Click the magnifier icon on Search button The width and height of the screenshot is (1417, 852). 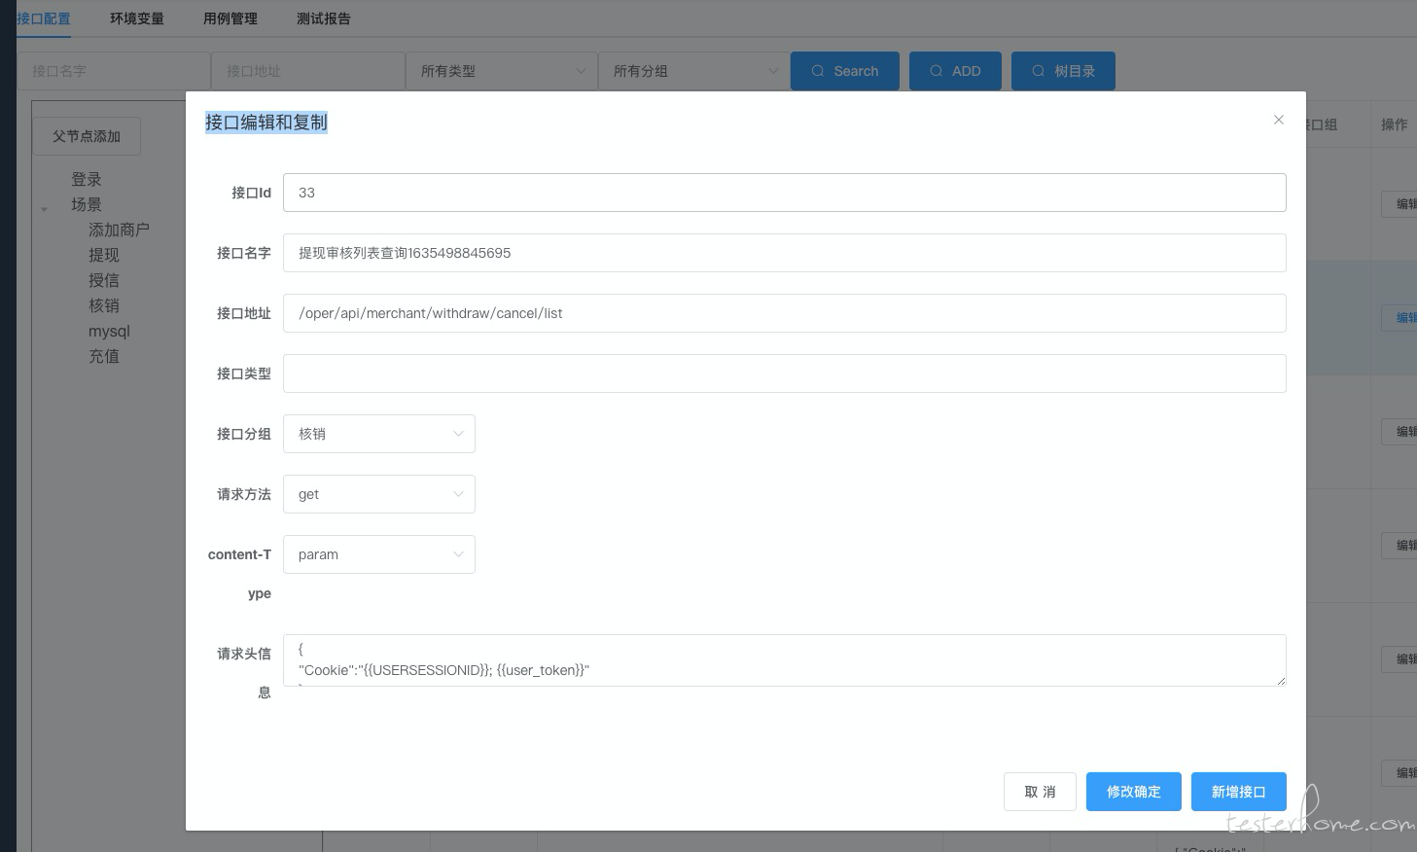point(818,71)
